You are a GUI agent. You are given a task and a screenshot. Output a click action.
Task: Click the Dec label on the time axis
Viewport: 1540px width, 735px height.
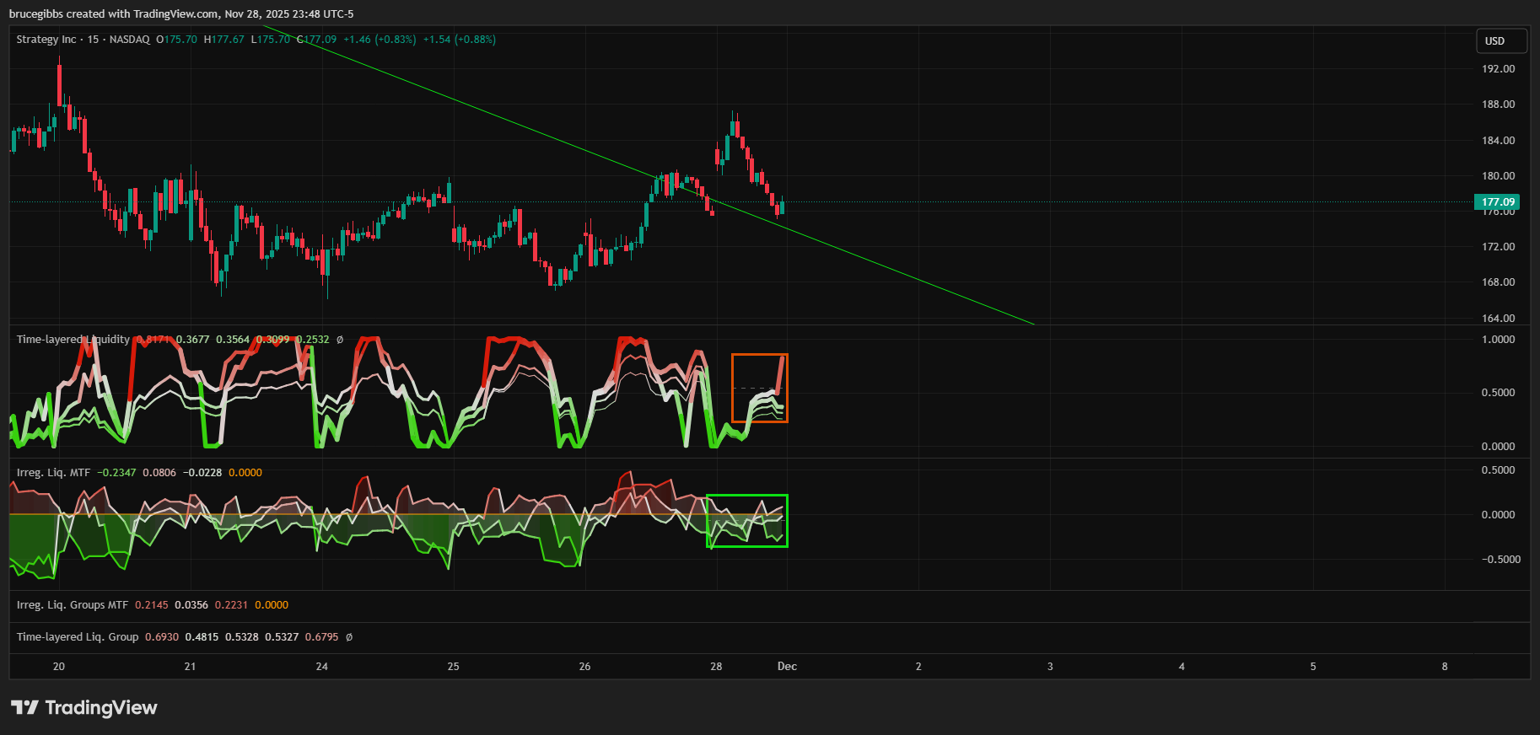click(787, 667)
